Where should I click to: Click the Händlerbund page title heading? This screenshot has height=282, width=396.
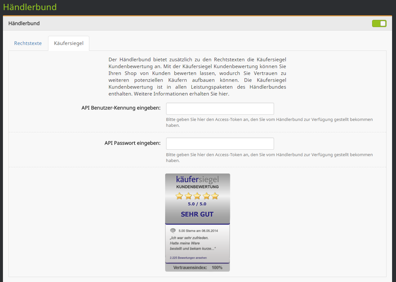(30, 7)
